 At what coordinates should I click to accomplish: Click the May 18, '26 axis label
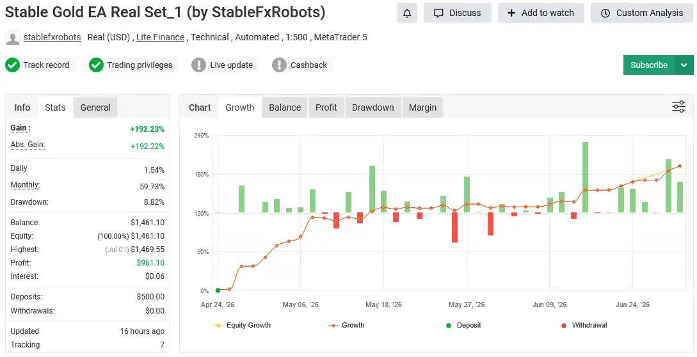[x=383, y=305]
